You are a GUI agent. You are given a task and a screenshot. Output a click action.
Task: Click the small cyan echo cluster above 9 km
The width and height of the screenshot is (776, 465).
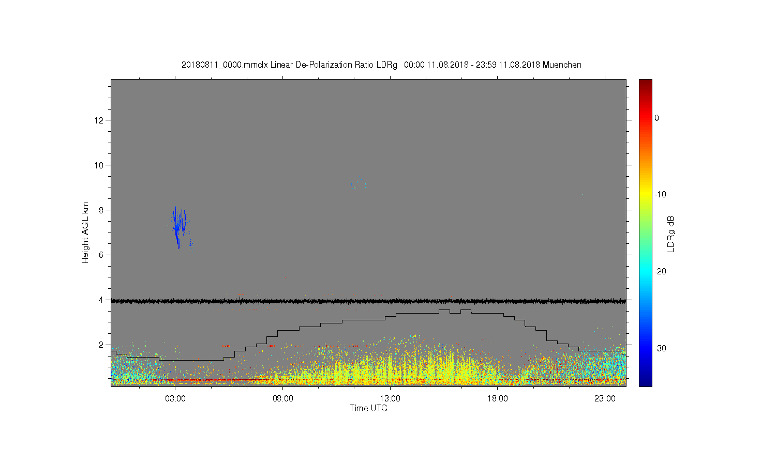[359, 181]
